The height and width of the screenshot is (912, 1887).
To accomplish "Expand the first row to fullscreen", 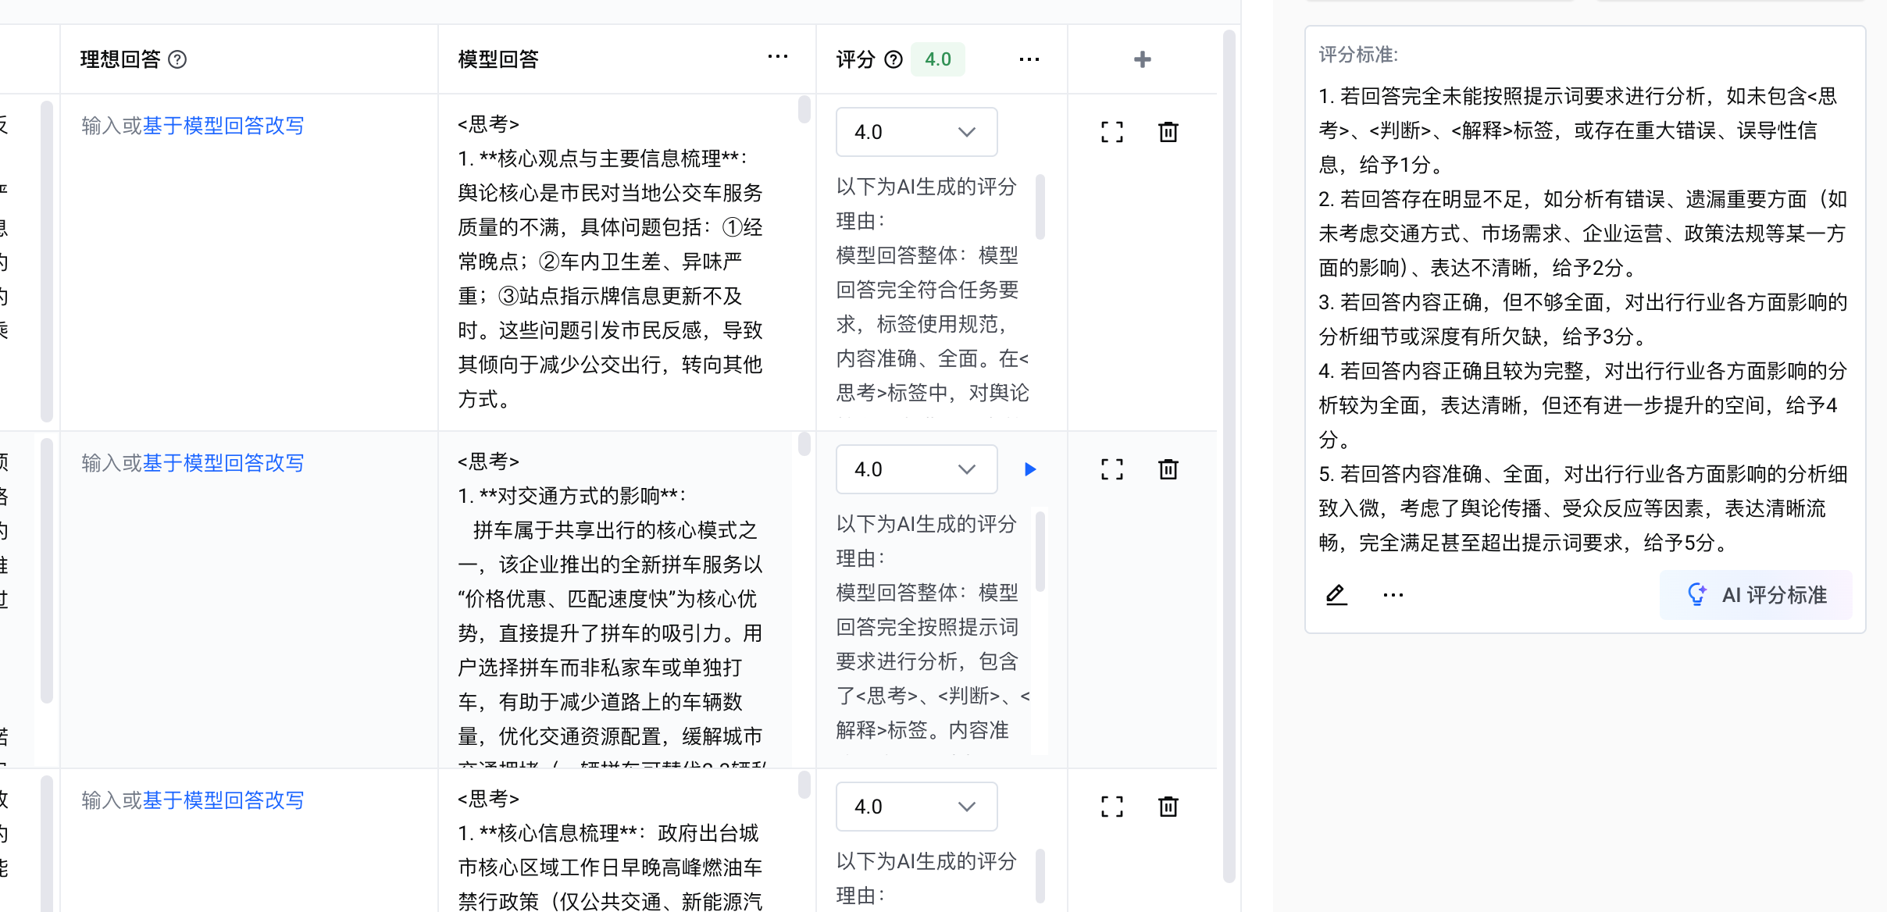I will [x=1111, y=132].
